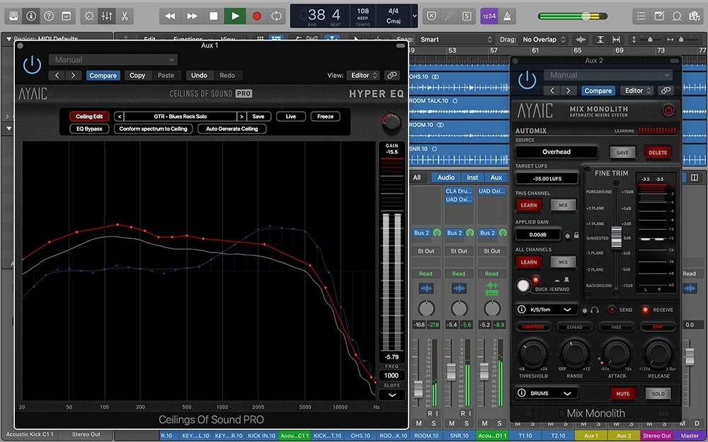Click the green Play button
Viewport: 708px width, 442px height.
click(x=235, y=16)
